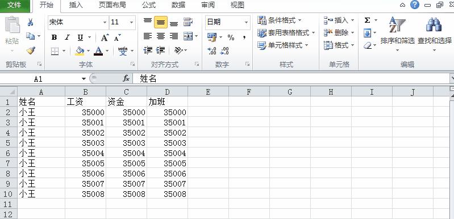Click the Paste clipboard icon
Screen dimensions: 454x219
(x=12, y=25)
